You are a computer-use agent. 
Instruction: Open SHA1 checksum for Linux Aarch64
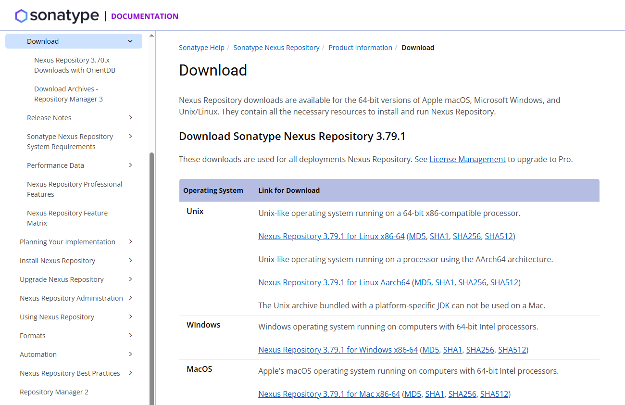pyautogui.click(x=445, y=282)
